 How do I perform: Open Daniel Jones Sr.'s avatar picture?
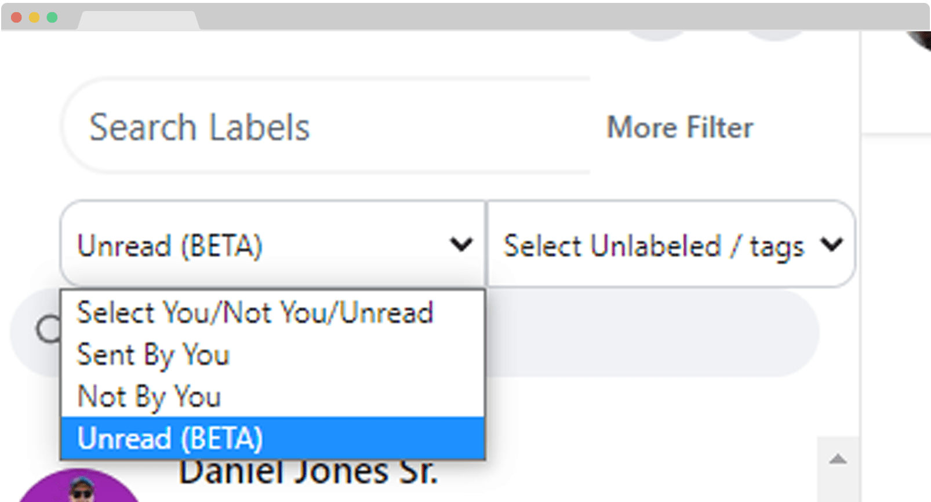[80, 488]
